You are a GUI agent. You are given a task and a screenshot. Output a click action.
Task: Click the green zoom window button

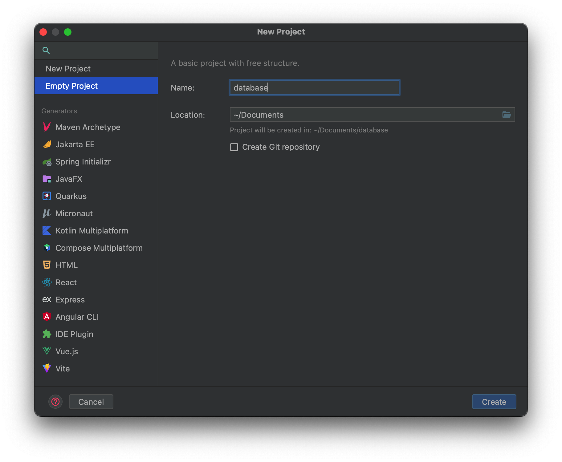coord(68,32)
